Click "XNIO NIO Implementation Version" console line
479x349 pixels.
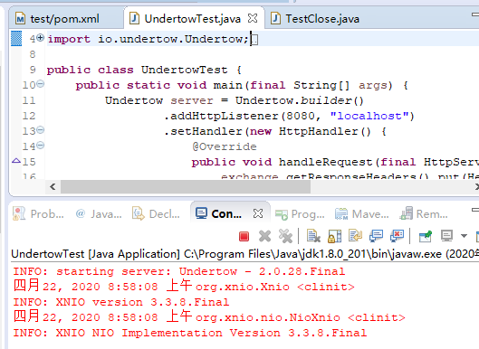(x=190, y=333)
